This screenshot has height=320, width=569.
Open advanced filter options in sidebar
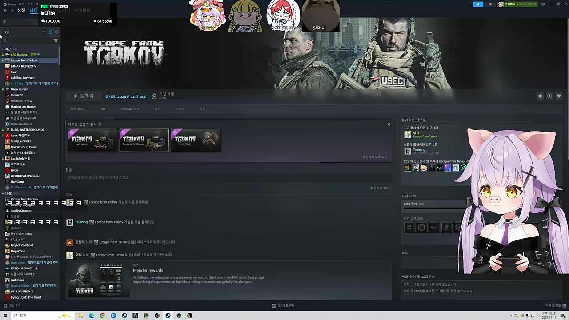click(56, 40)
